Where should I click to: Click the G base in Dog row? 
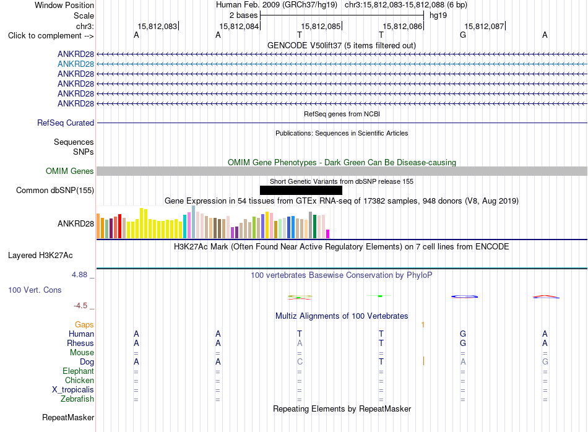[545, 362]
